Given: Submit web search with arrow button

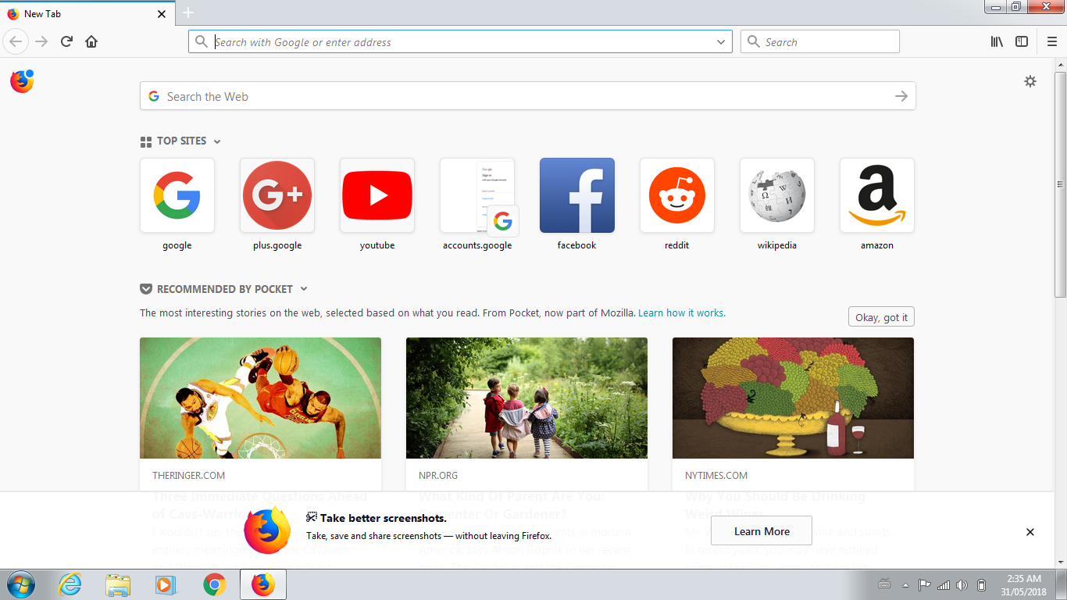Looking at the screenshot, I should pos(901,96).
